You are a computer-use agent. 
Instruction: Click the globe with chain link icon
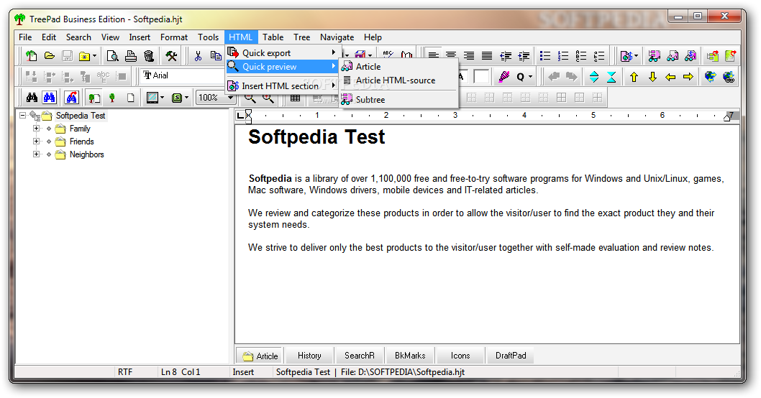[x=729, y=77]
